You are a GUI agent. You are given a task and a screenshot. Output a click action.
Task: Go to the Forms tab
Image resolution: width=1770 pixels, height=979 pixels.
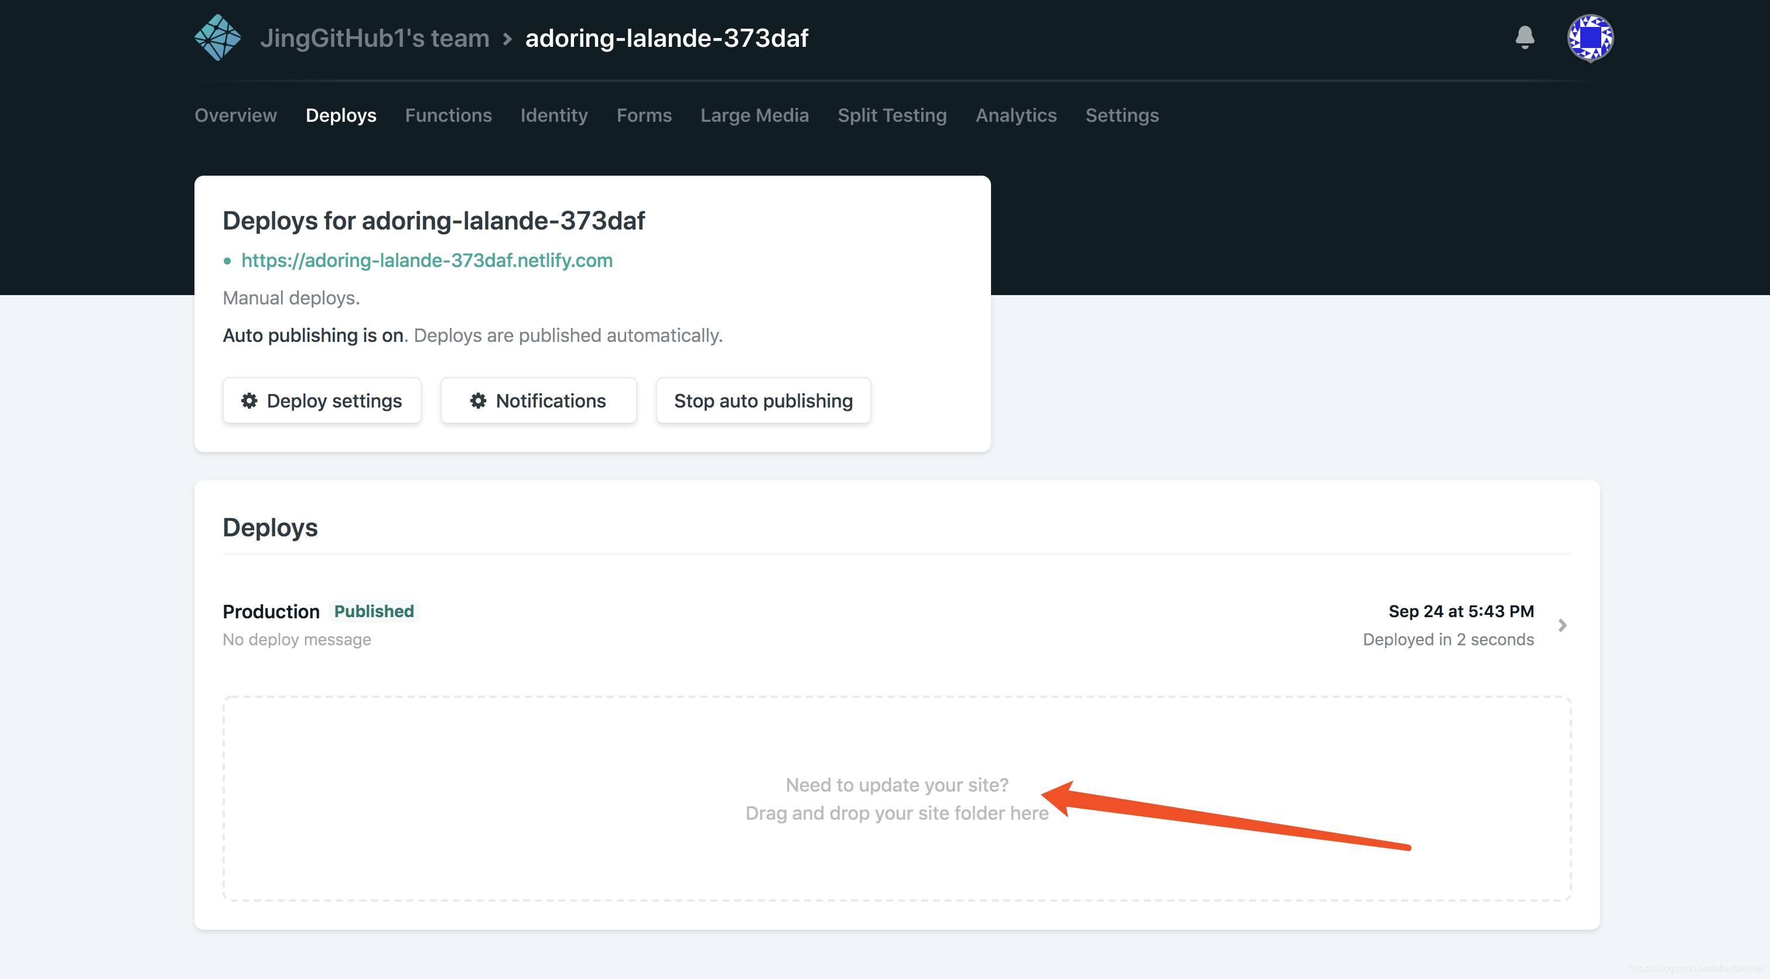tap(644, 115)
